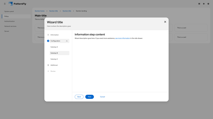This screenshot has width=213, height=119.
Task: Collapse the Configuration step chevron
Action: click(67, 41)
